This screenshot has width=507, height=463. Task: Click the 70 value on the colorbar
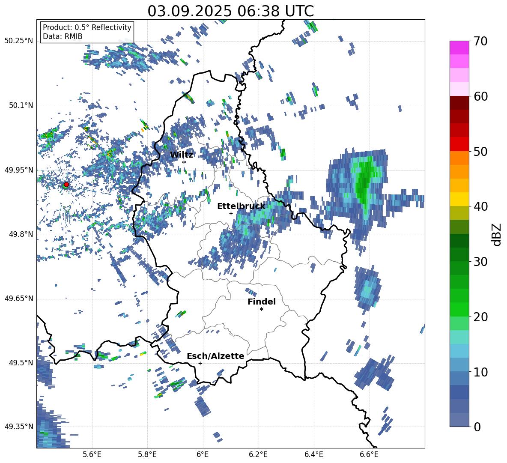click(480, 41)
